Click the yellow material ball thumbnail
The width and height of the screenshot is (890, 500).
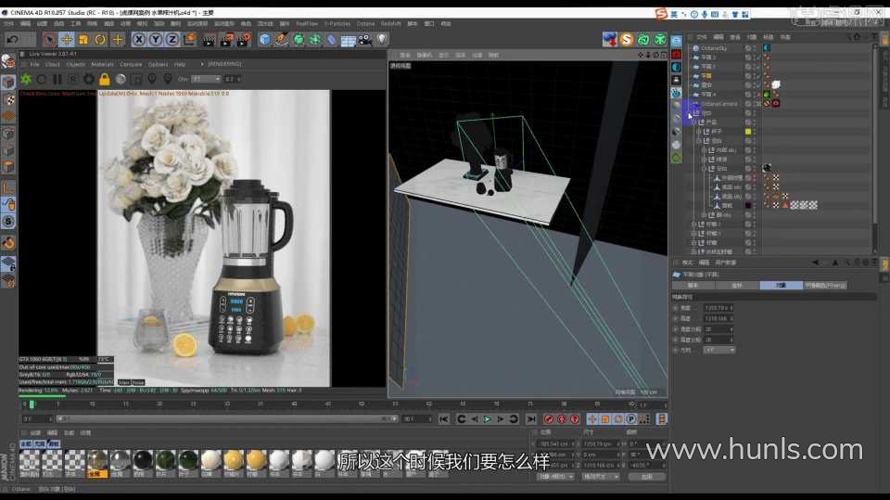pos(234,459)
